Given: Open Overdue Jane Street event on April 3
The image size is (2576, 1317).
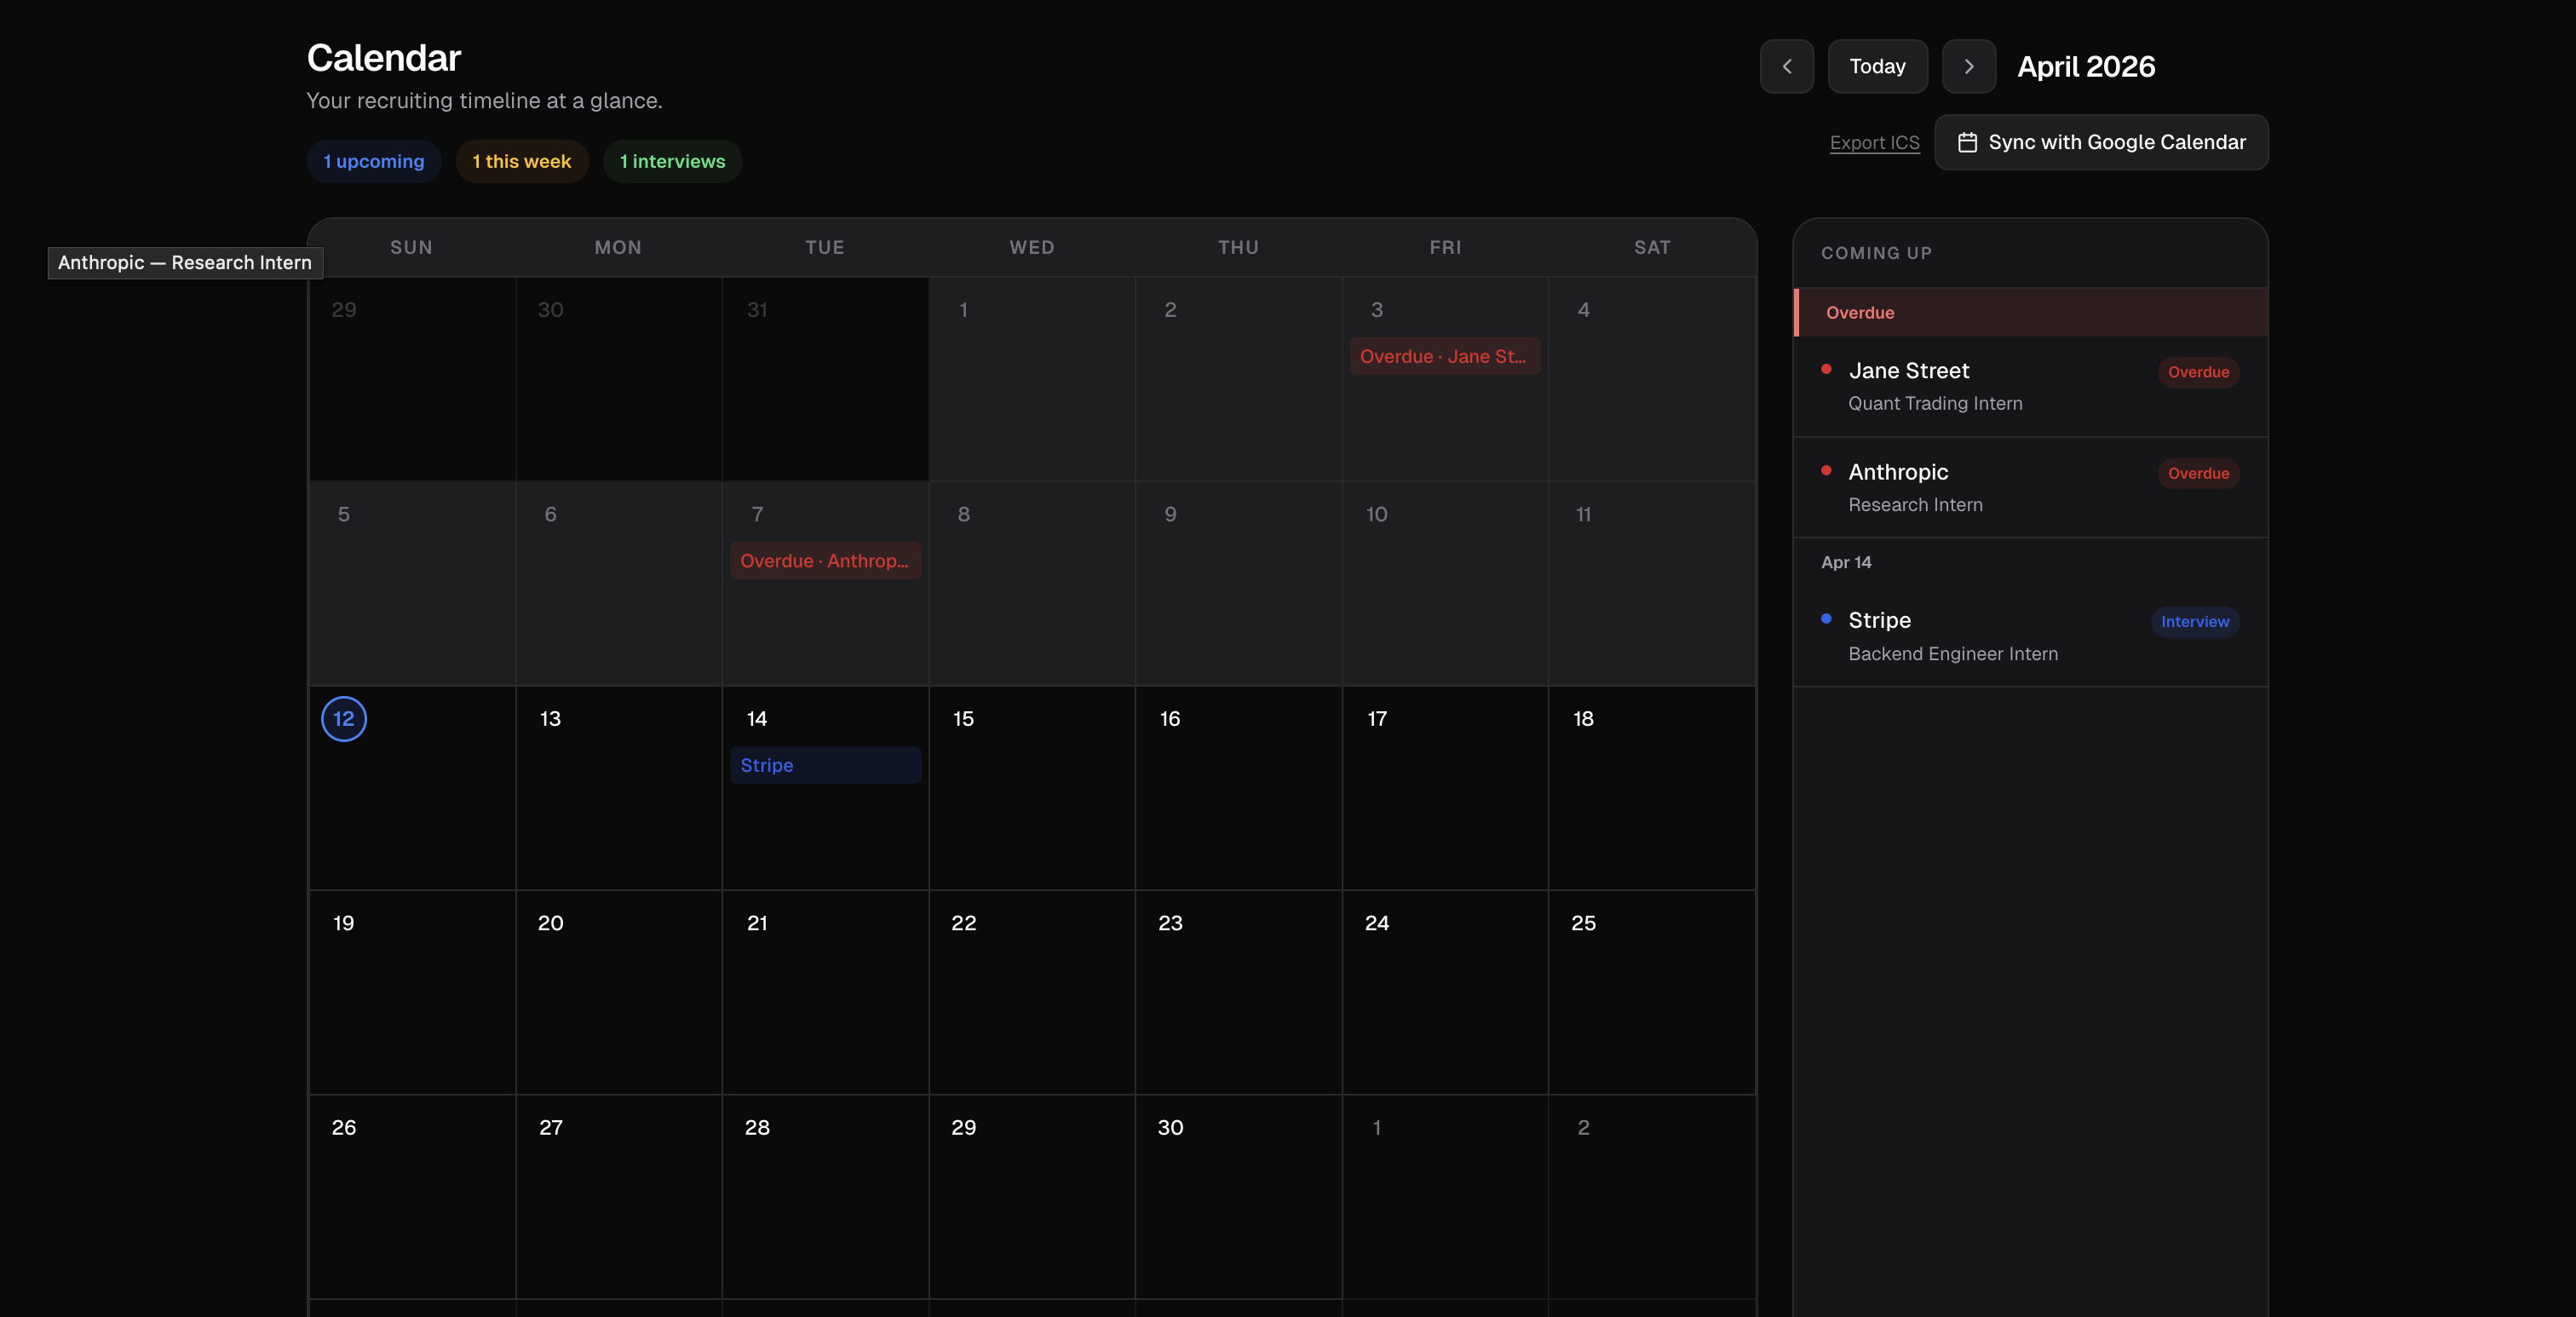Looking at the screenshot, I should pyautogui.click(x=1443, y=356).
